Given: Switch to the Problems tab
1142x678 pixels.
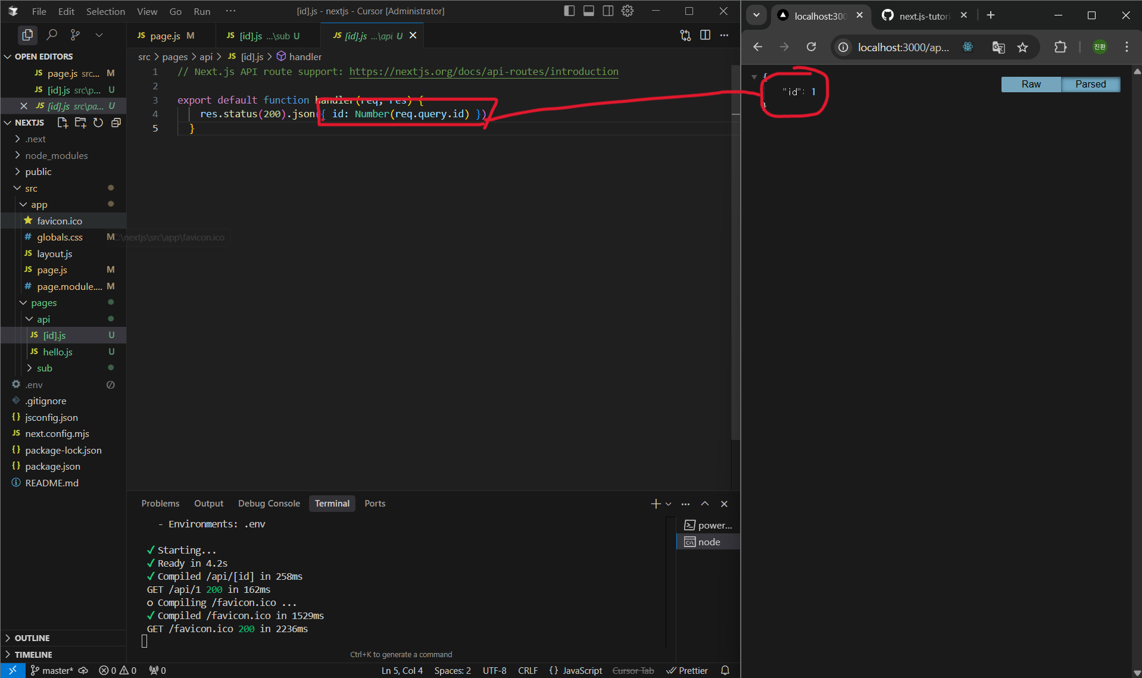Looking at the screenshot, I should click(160, 503).
